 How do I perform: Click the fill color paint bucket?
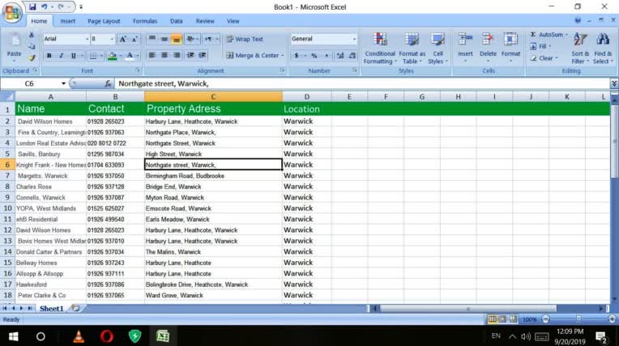coord(112,56)
